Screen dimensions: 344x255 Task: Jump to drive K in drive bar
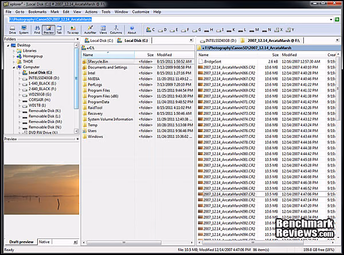[x=231, y=30]
